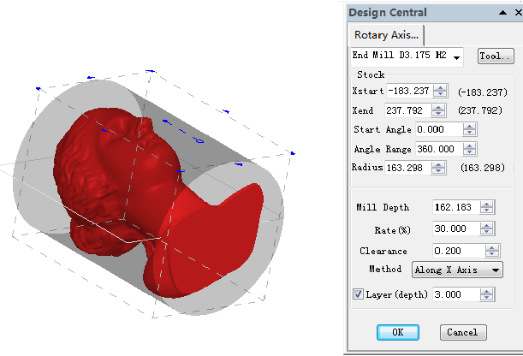Click the (237.792) Xend reference value
This screenshot has height=356, width=523.
(480, 110)
